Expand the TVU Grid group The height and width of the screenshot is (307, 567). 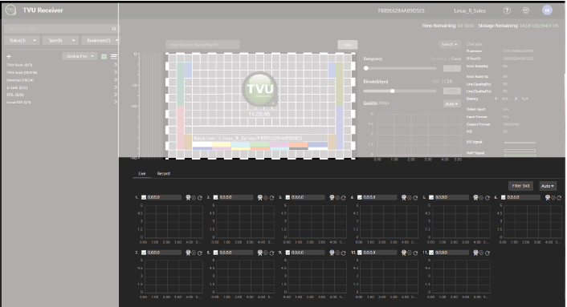116,72
